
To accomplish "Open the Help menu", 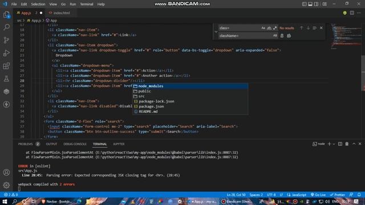I will point(101,4).
